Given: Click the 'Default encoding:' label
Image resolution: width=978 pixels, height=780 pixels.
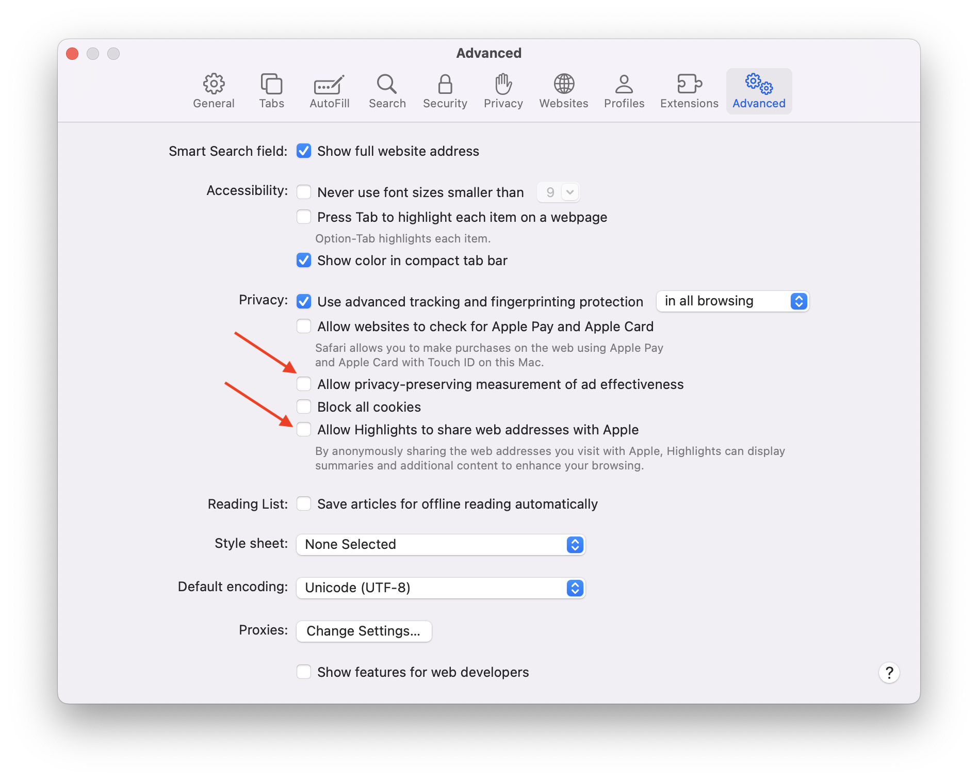Looking at the screenshot, I should coord(233,587).
